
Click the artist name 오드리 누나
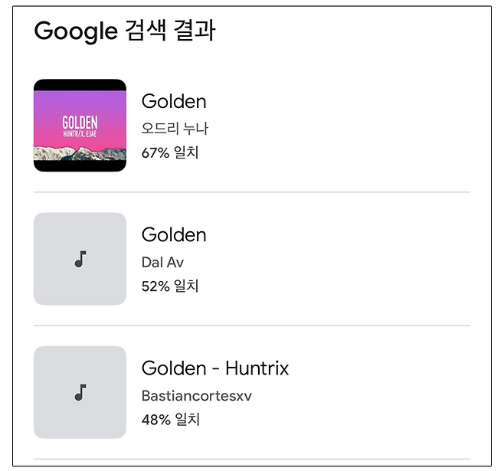pos(175,129)
